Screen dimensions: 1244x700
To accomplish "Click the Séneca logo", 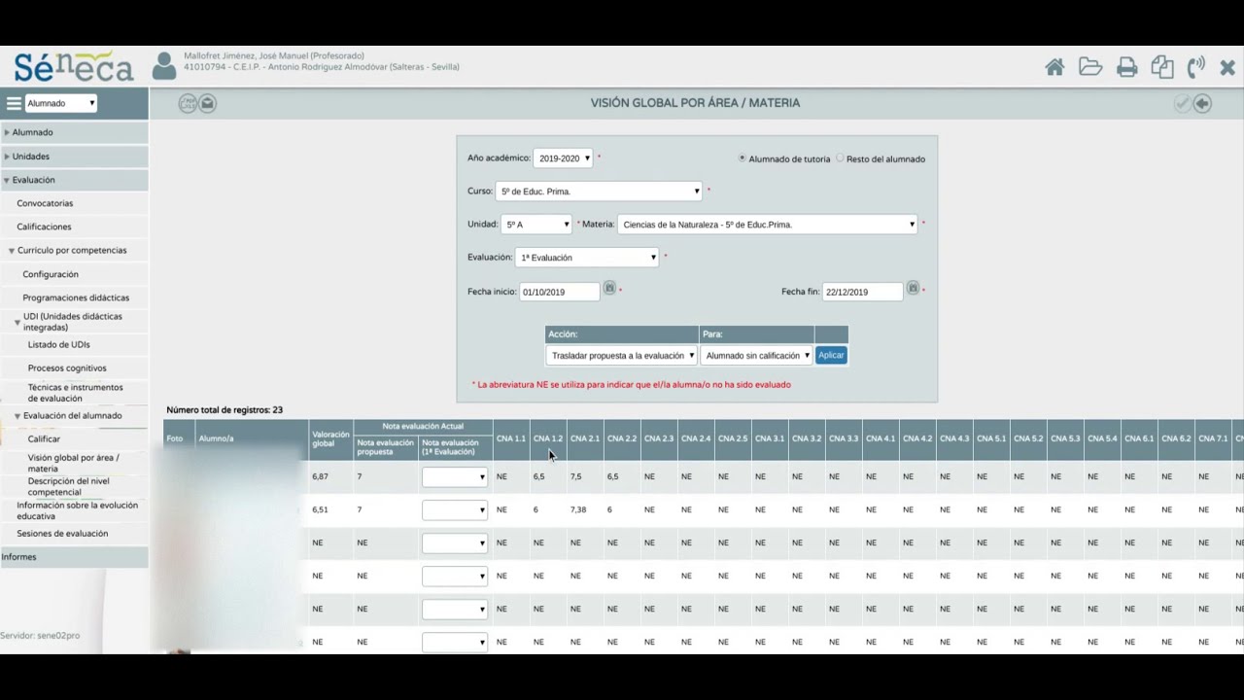I will click(74, 66).
